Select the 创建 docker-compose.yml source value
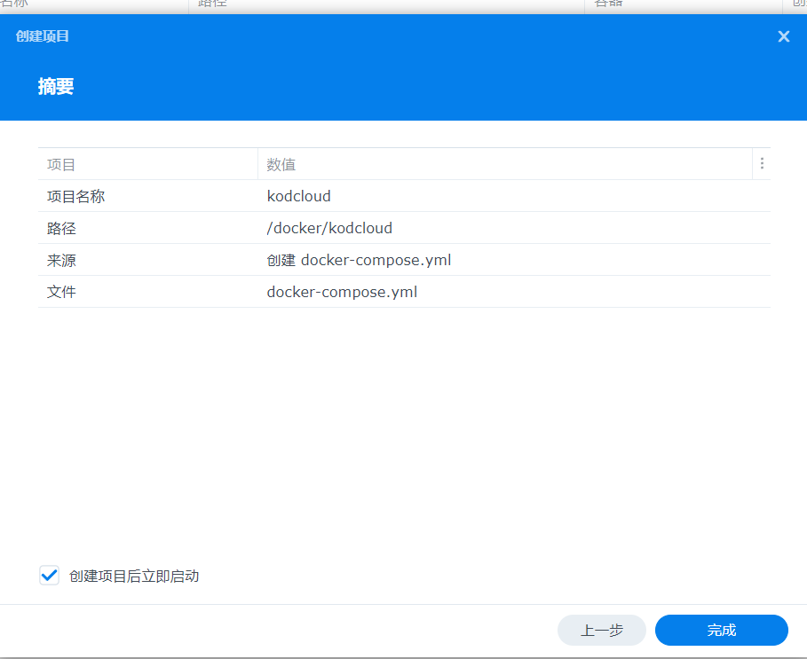 (x=359, y=260)
